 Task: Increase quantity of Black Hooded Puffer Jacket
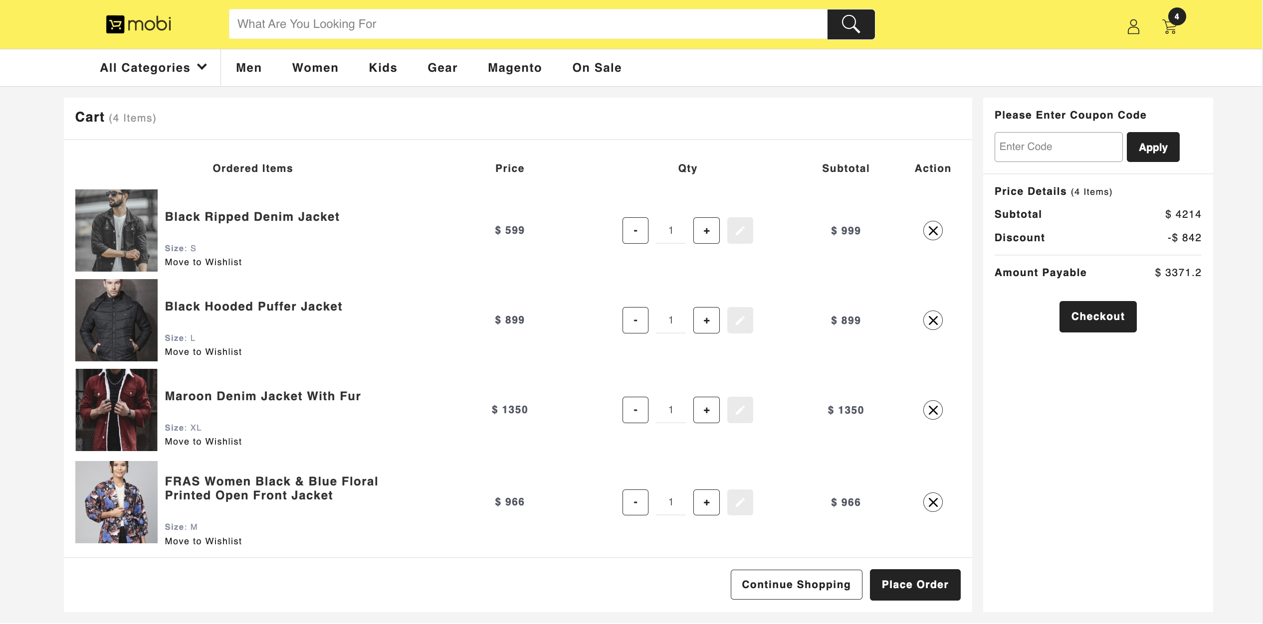tap(706, 320)
